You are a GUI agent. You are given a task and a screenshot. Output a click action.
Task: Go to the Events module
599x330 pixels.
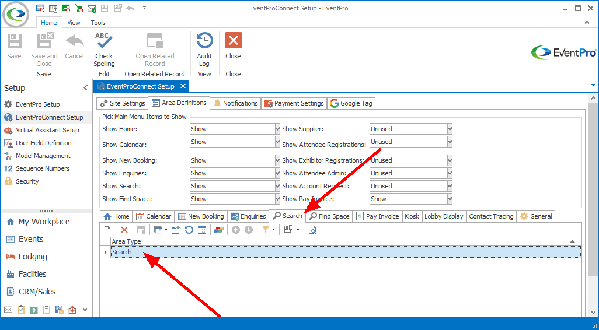pos(30,239)
